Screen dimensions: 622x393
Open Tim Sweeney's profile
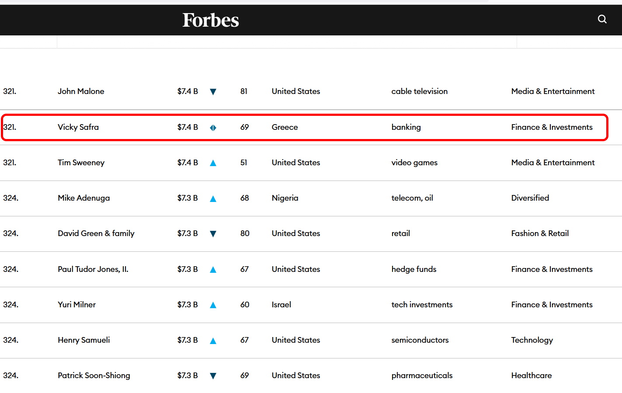(81, 163)
